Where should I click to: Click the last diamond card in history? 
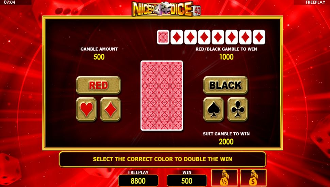click(259, 37)
